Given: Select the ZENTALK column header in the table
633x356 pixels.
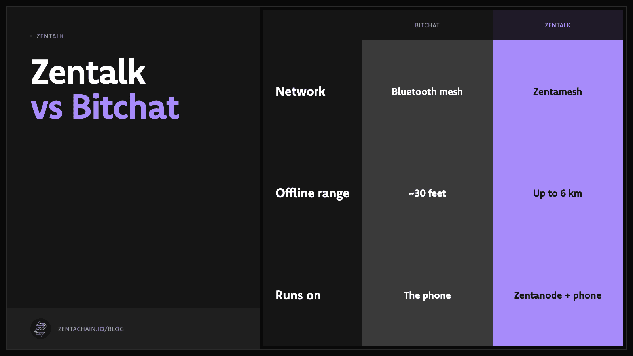Looking at the screenshot, I should (x=558, y=25).
